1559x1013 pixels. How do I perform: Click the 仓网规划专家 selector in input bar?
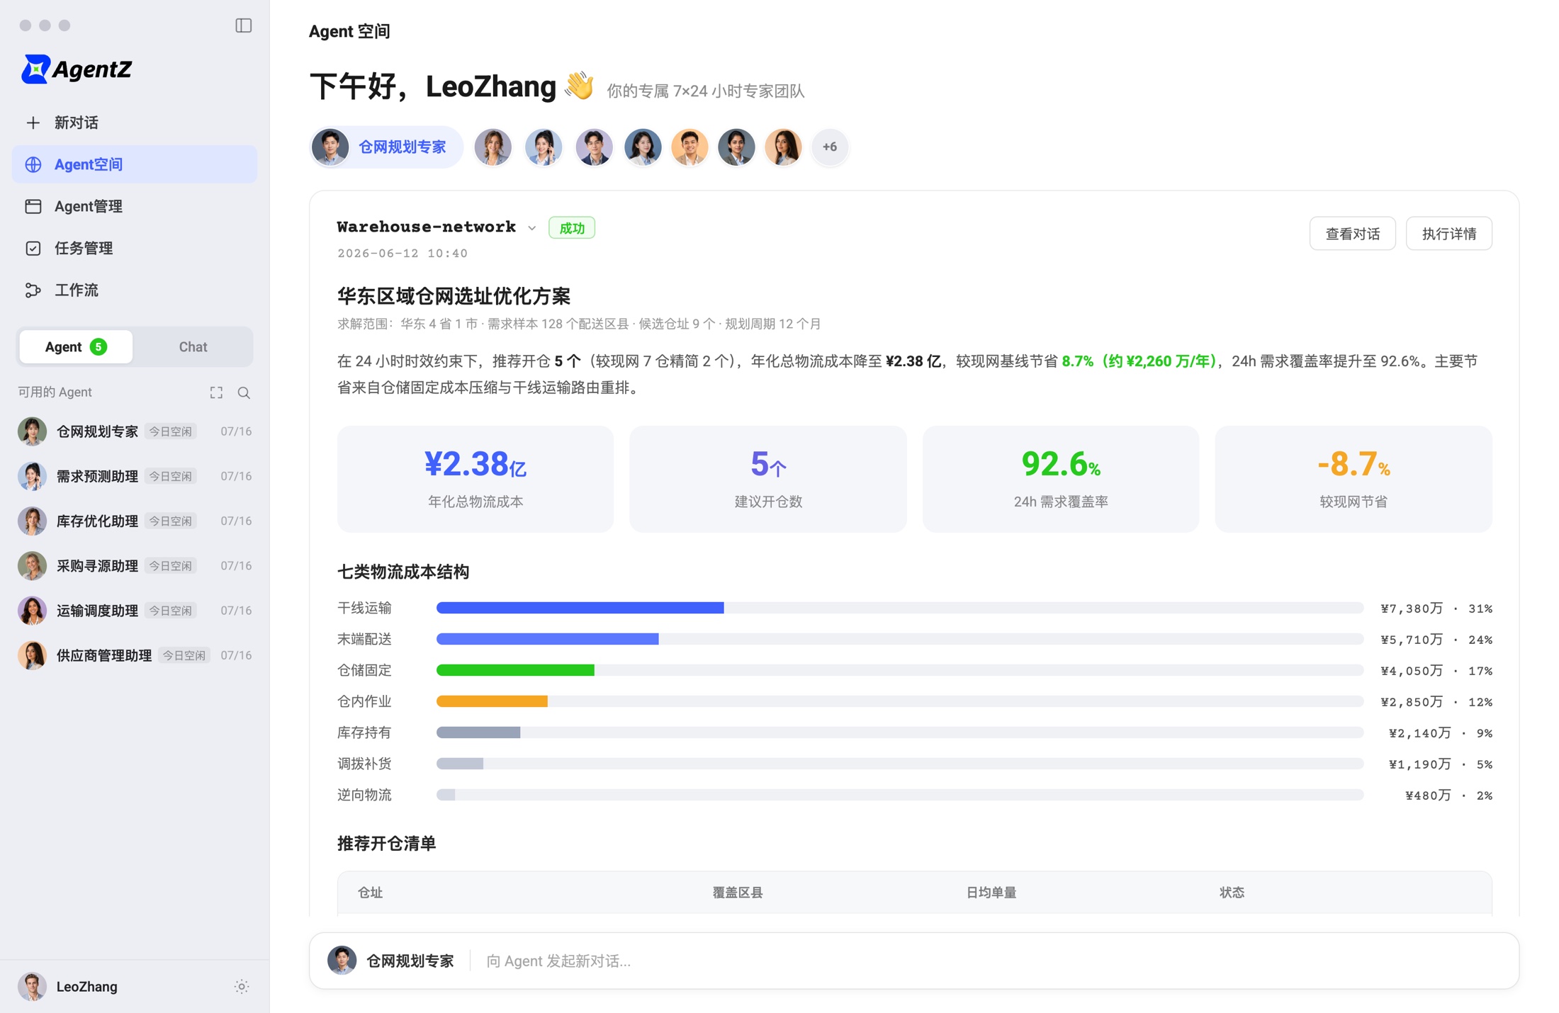[390, 961]
